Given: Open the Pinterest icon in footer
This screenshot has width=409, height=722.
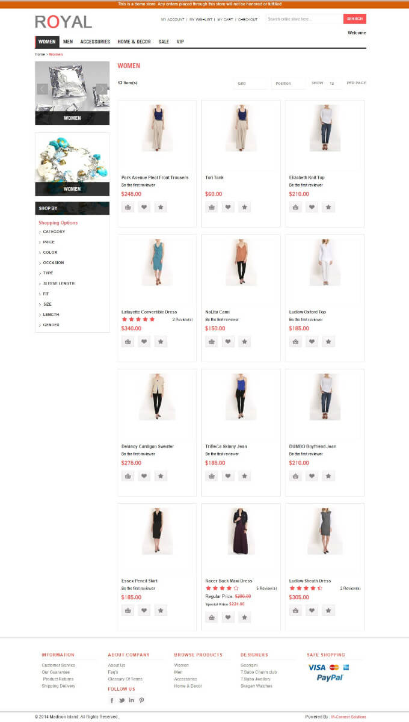Looking at the screenshot, I should [x=141, y=700].
